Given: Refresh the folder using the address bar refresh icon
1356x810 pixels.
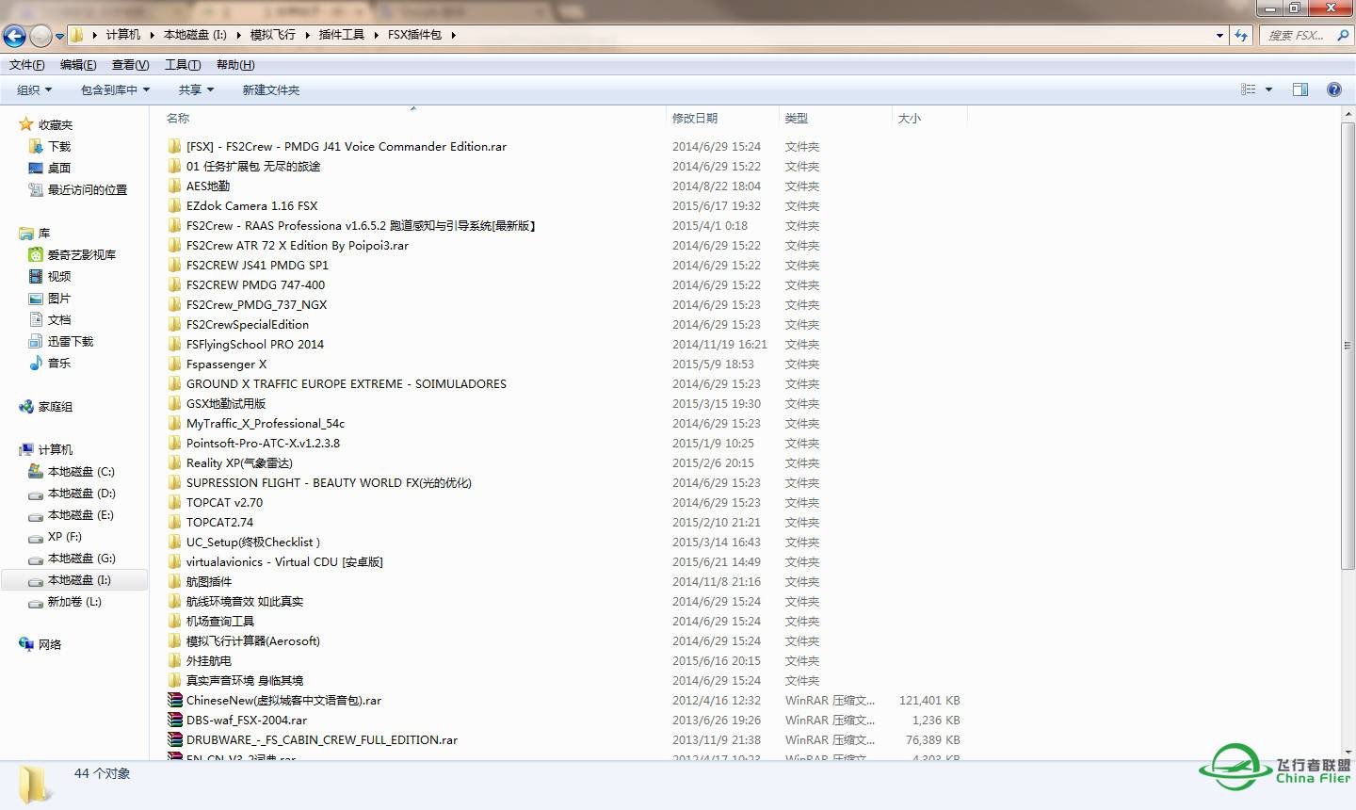Looking at the screenshot, I should (1241, 35).
